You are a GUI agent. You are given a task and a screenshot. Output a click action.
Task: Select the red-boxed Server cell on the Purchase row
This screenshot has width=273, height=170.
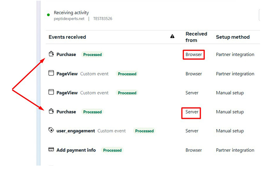click(x=191, y=113)
